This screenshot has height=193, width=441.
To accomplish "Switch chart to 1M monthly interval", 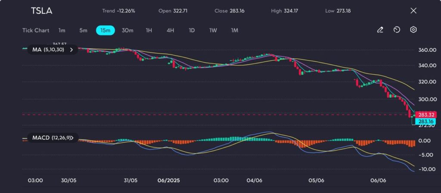I will click(x=234, y=30).
